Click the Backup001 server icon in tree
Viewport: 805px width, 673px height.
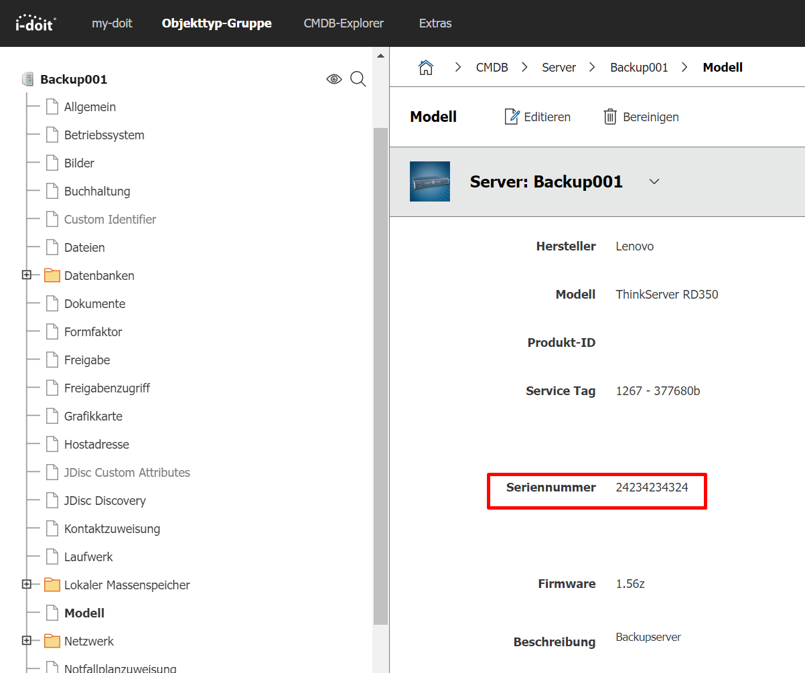27,80
